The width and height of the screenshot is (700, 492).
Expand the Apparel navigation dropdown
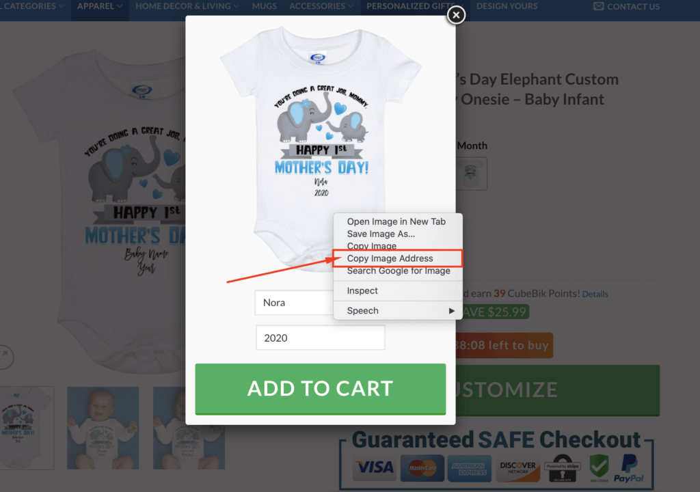(x=100, y=6)
